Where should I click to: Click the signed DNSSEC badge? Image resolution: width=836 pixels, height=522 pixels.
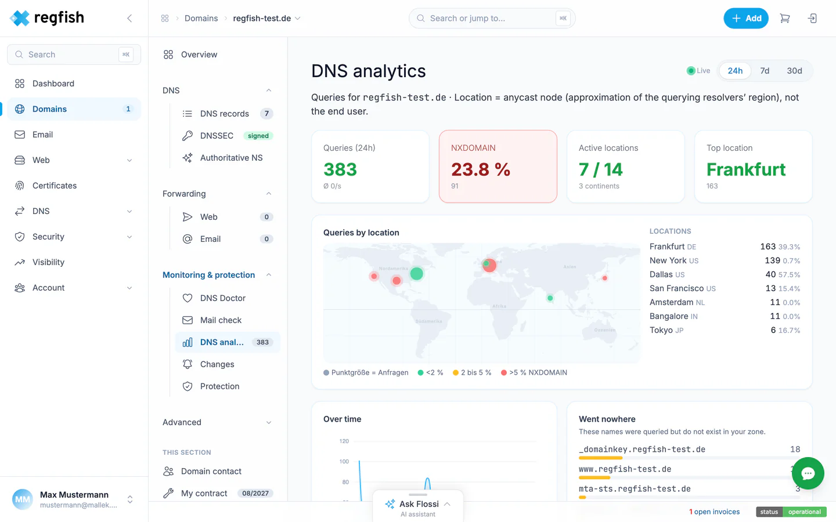point(258,136)
